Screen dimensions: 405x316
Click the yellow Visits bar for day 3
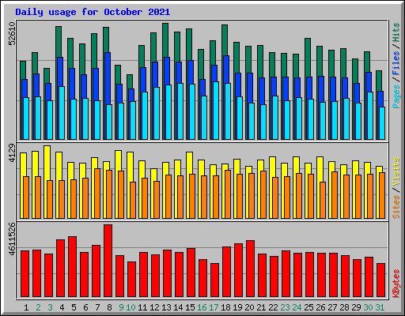(x=47, y=163)
